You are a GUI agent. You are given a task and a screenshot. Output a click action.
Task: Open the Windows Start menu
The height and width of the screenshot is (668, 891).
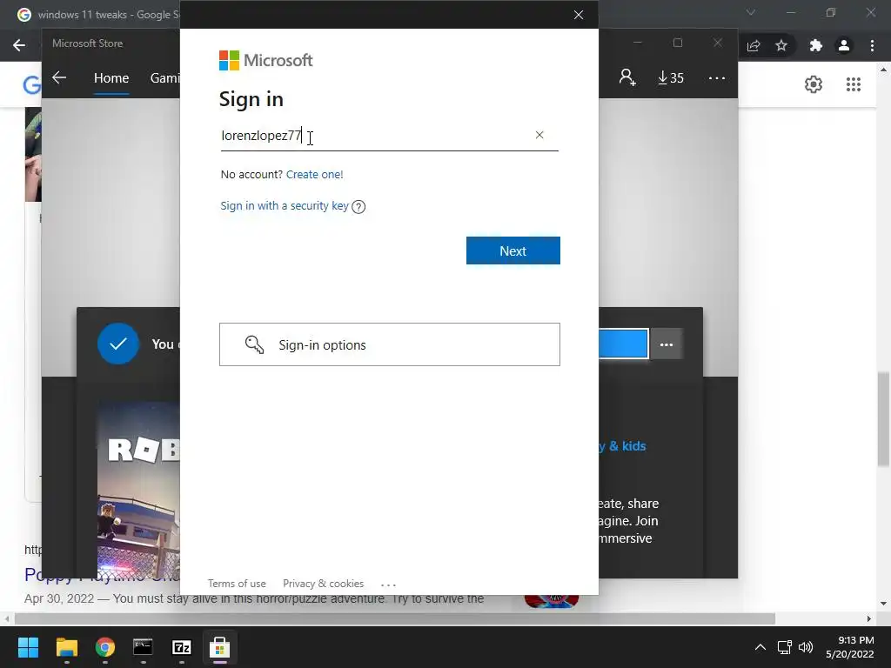[x=28, y=647]
